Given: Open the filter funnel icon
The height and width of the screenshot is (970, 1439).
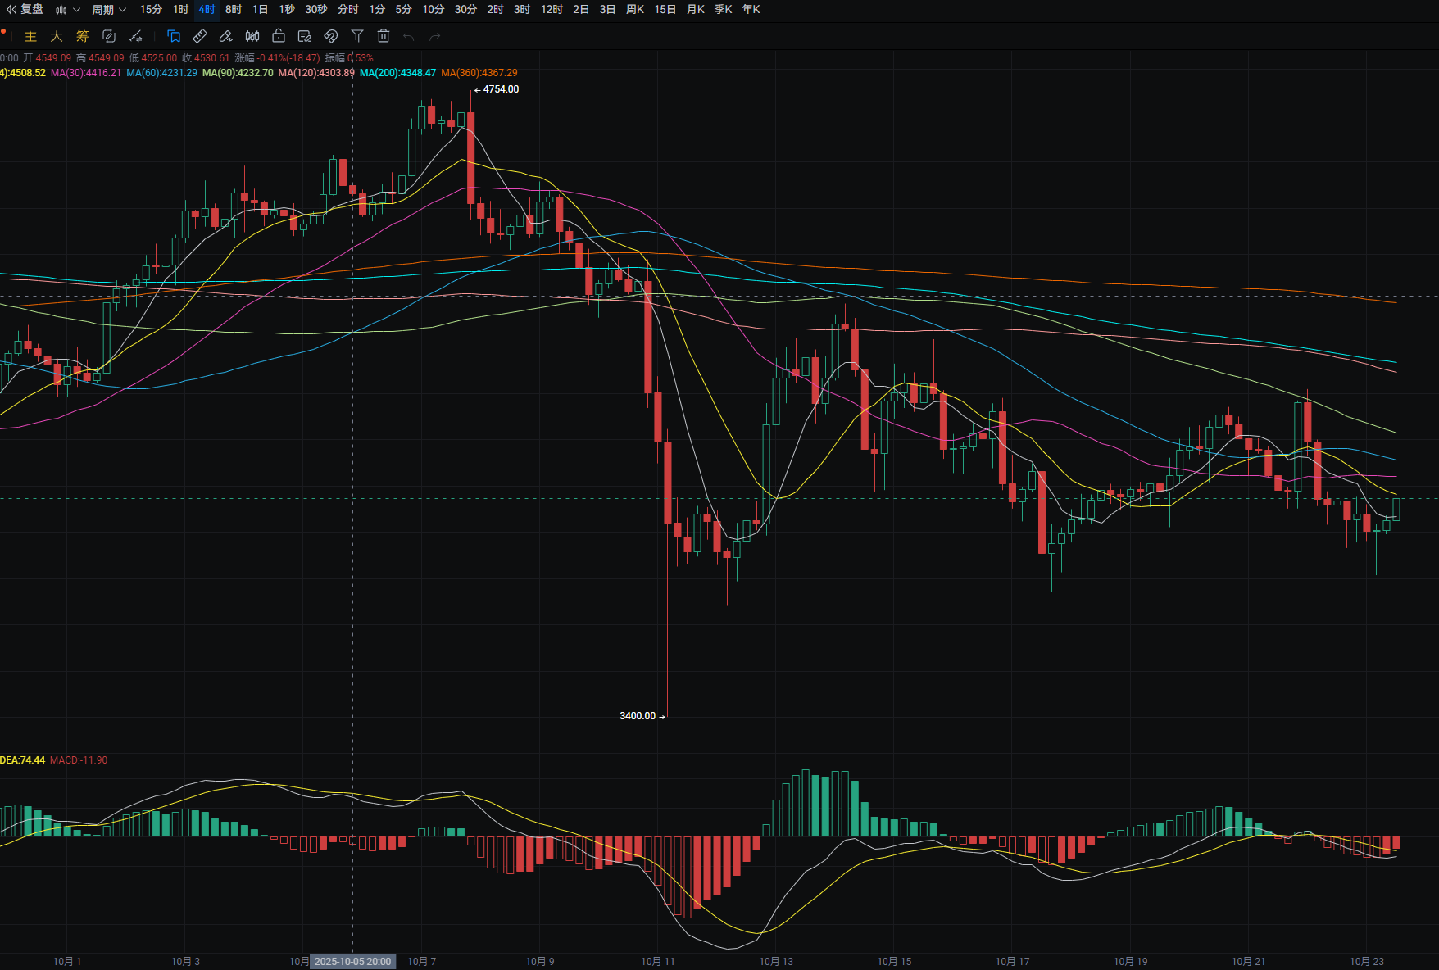Looking at the screenshot, I should (x=357, y=36).
